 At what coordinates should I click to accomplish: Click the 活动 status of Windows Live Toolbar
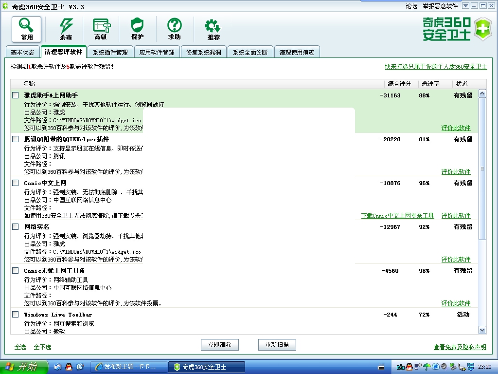click(463, 315)
